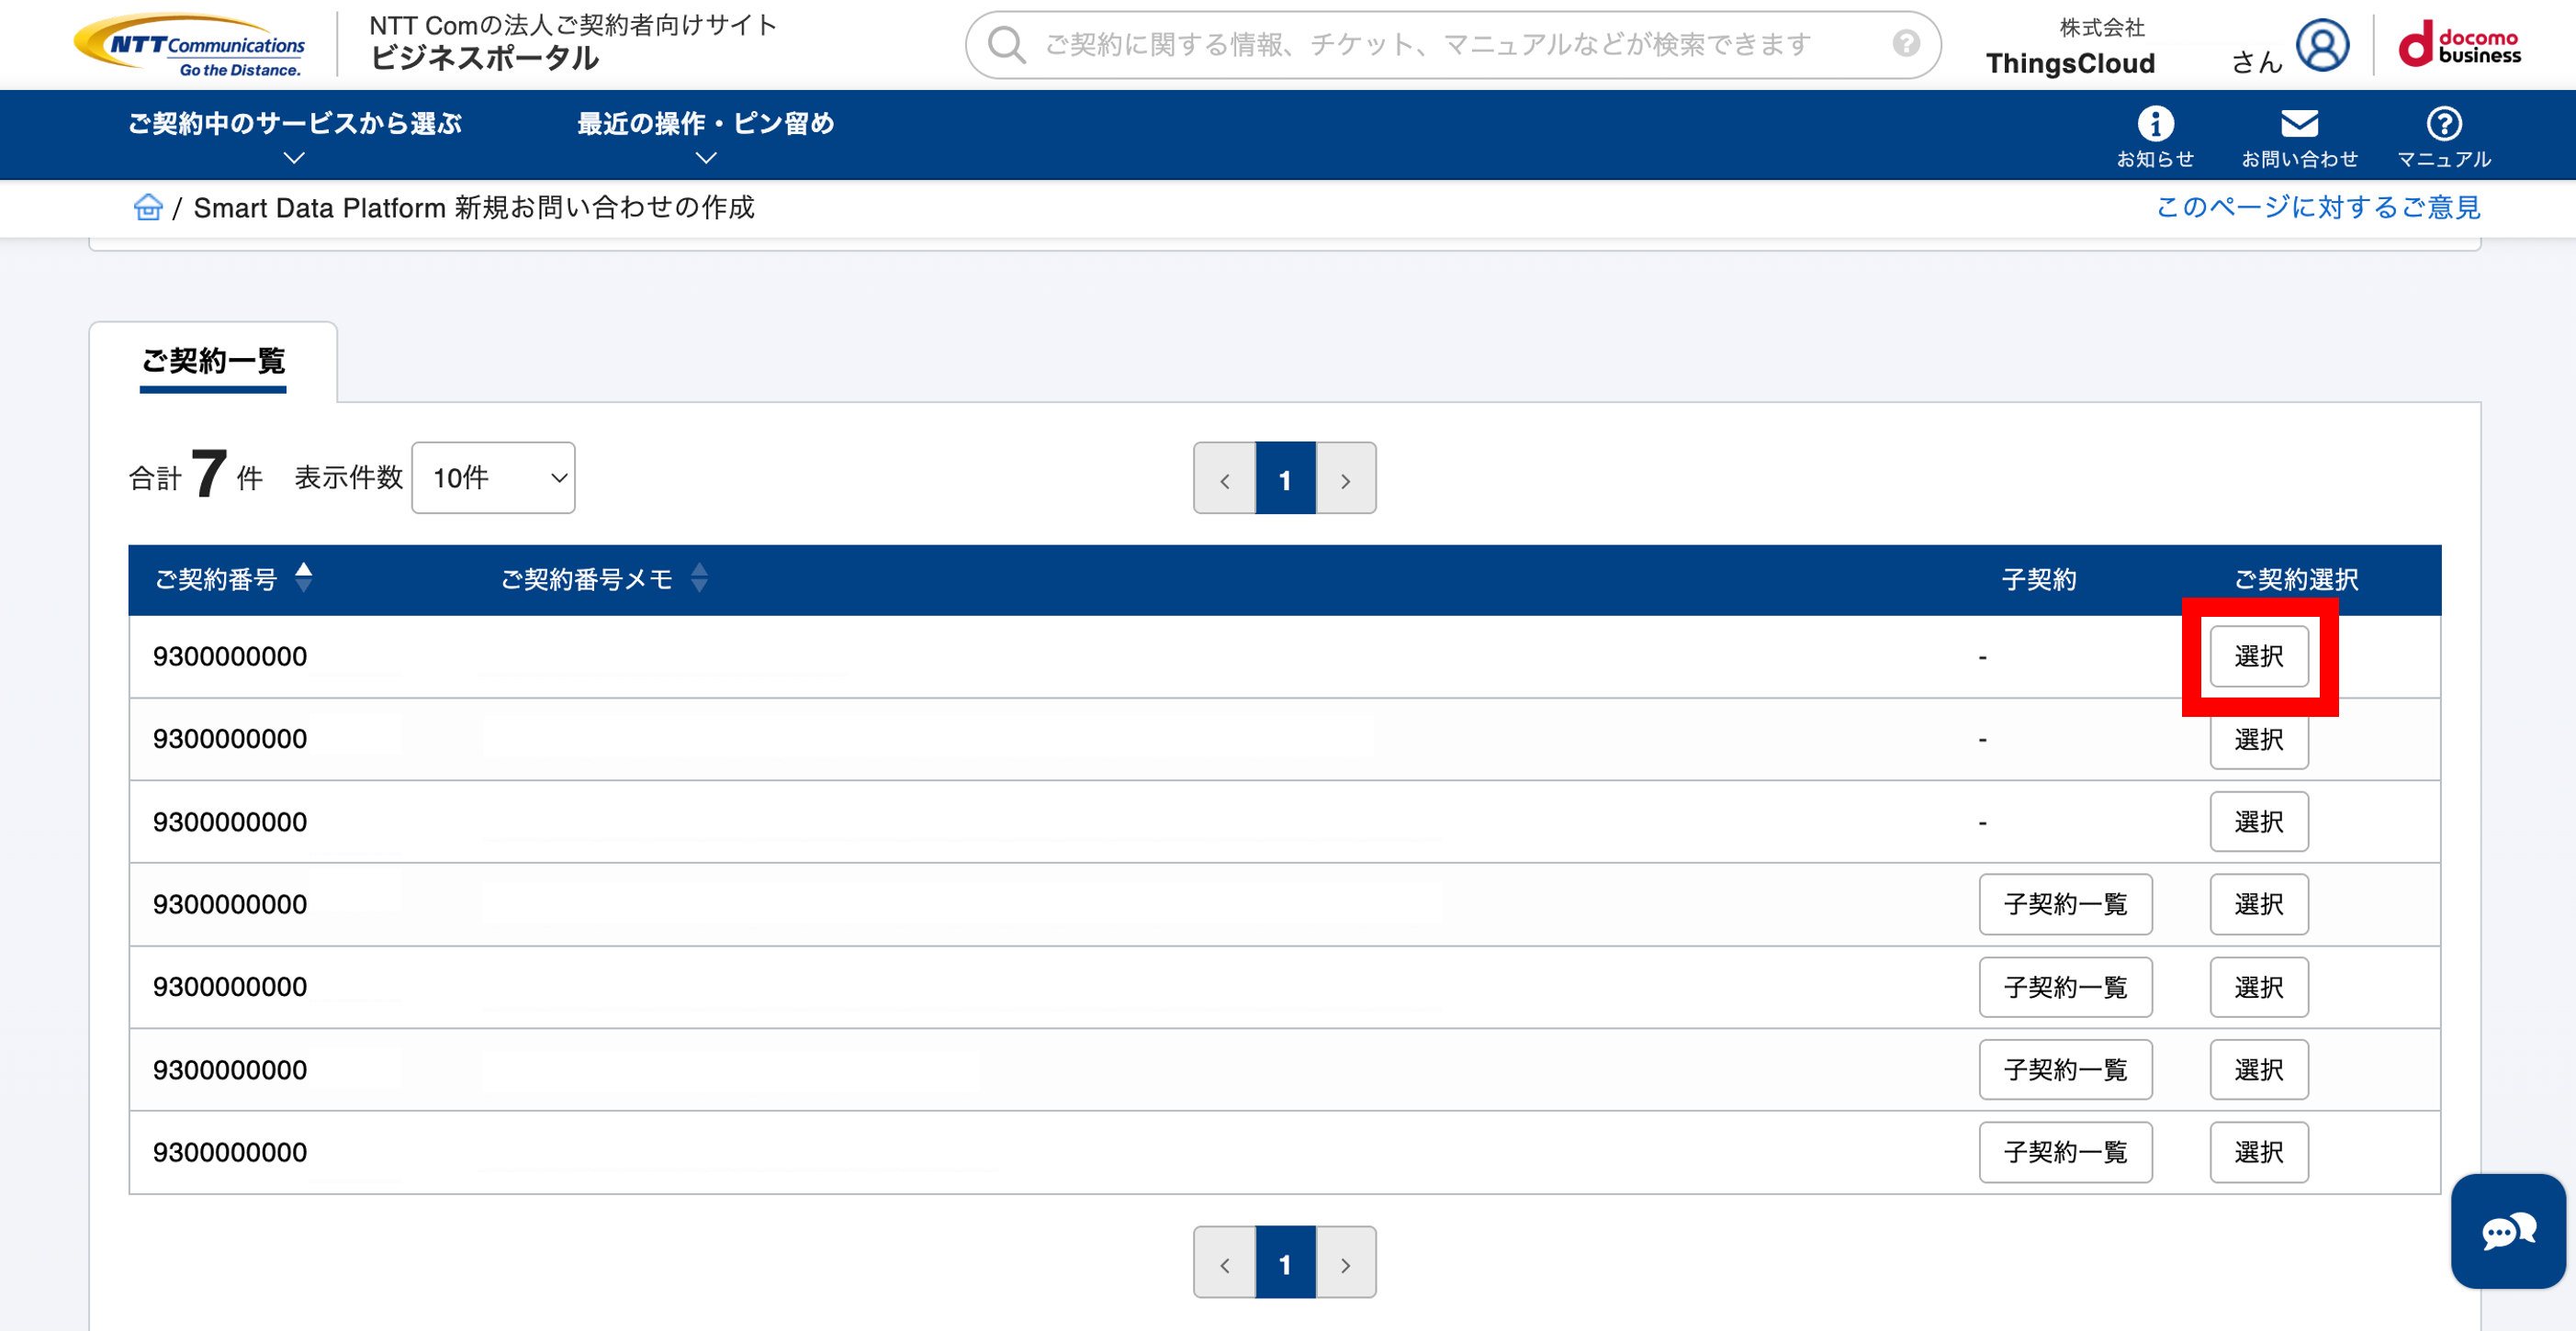
Task: Click 選択 button in second contract row
Action: point(2259,740)
